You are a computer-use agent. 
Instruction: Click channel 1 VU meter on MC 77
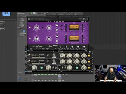pos(74,27)
